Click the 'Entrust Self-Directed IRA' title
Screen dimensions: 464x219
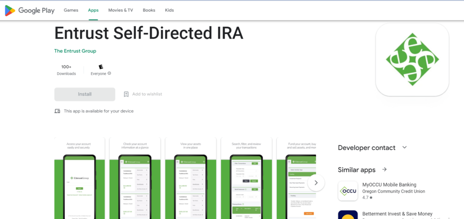[149, 33]
